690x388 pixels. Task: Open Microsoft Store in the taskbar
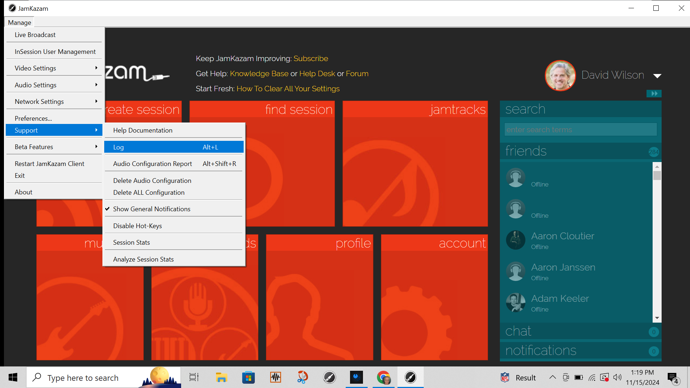point(248,378)
